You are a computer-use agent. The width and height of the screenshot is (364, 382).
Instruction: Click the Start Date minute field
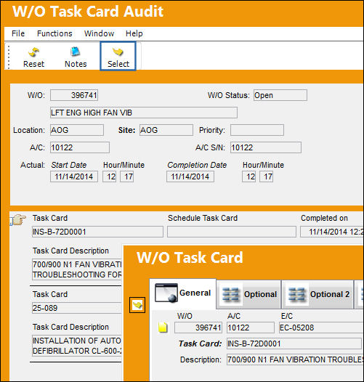(x=126, y=176)
